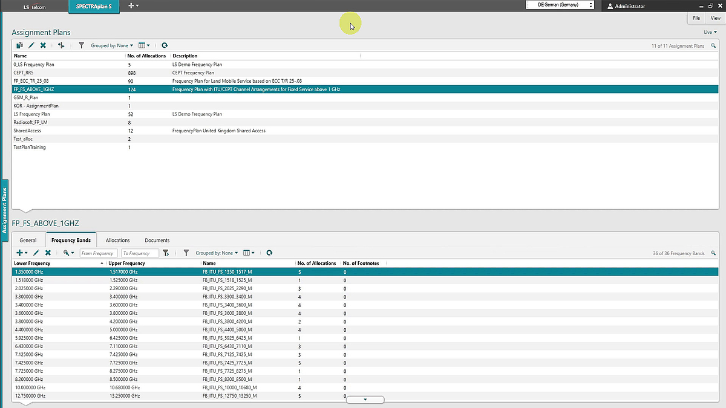Select the FB_ITU_FS_12750_13250_M band row
The image size is (726, 408).
coord(365,396)
